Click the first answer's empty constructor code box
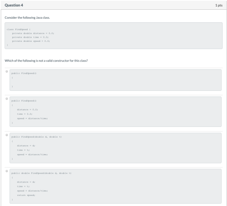The width and height of the screenshot is (227, 206). click(116, 80)
